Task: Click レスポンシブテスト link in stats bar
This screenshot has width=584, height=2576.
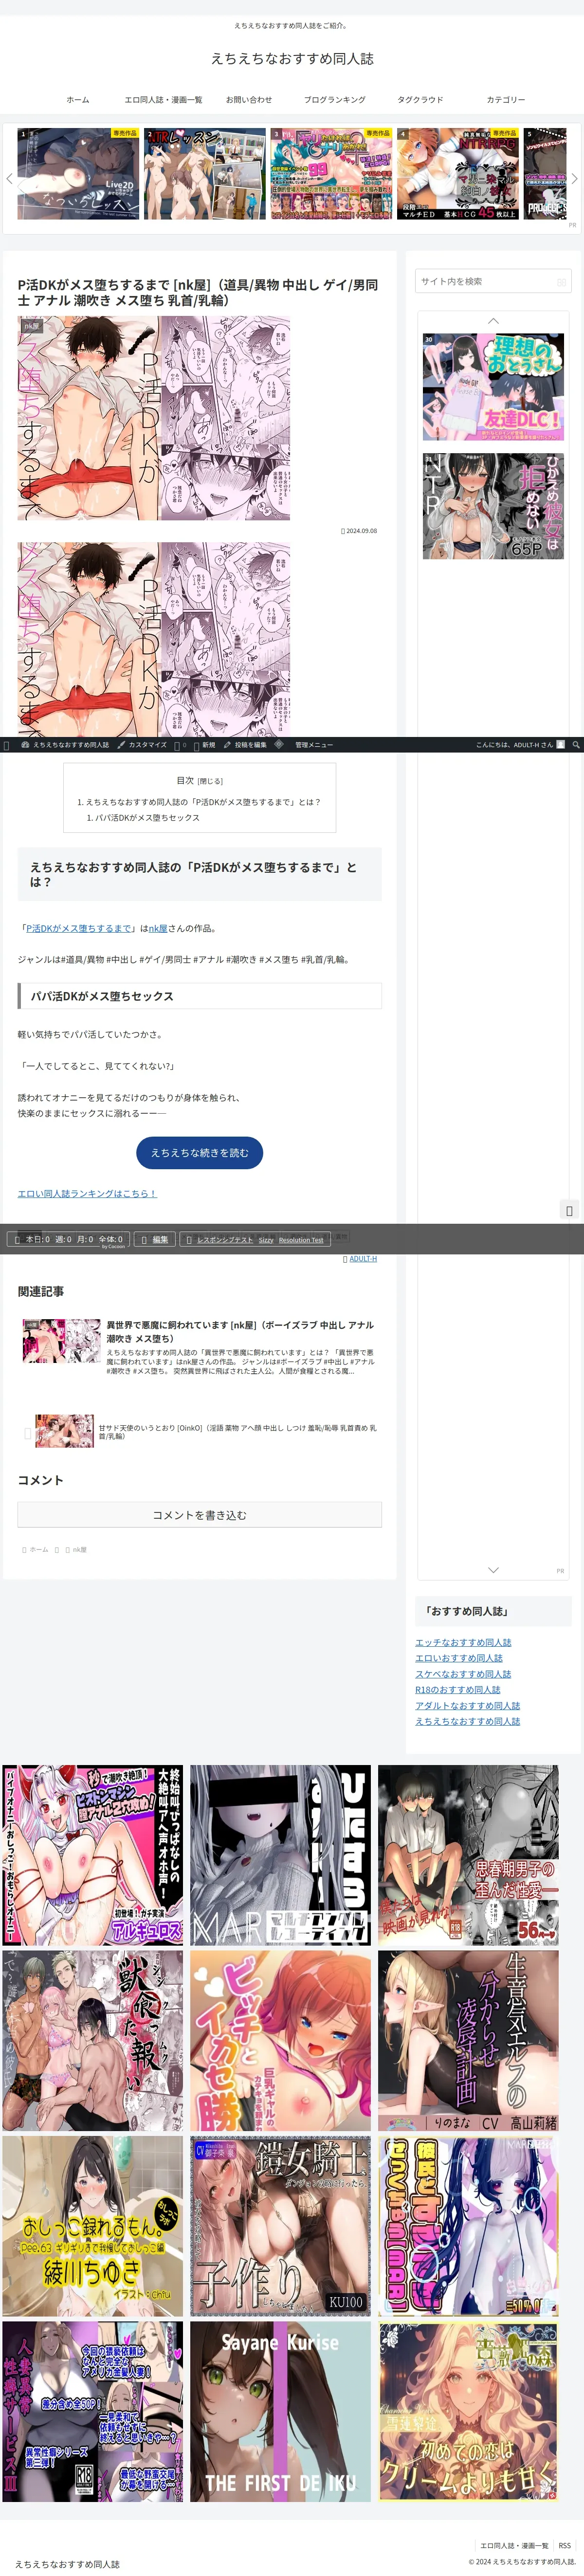Action: click(x=225, y=1240)
